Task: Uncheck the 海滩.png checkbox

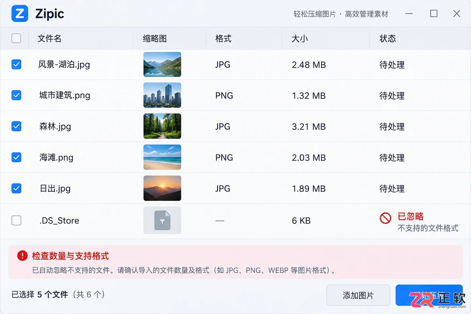Action: tap(16, 157)
